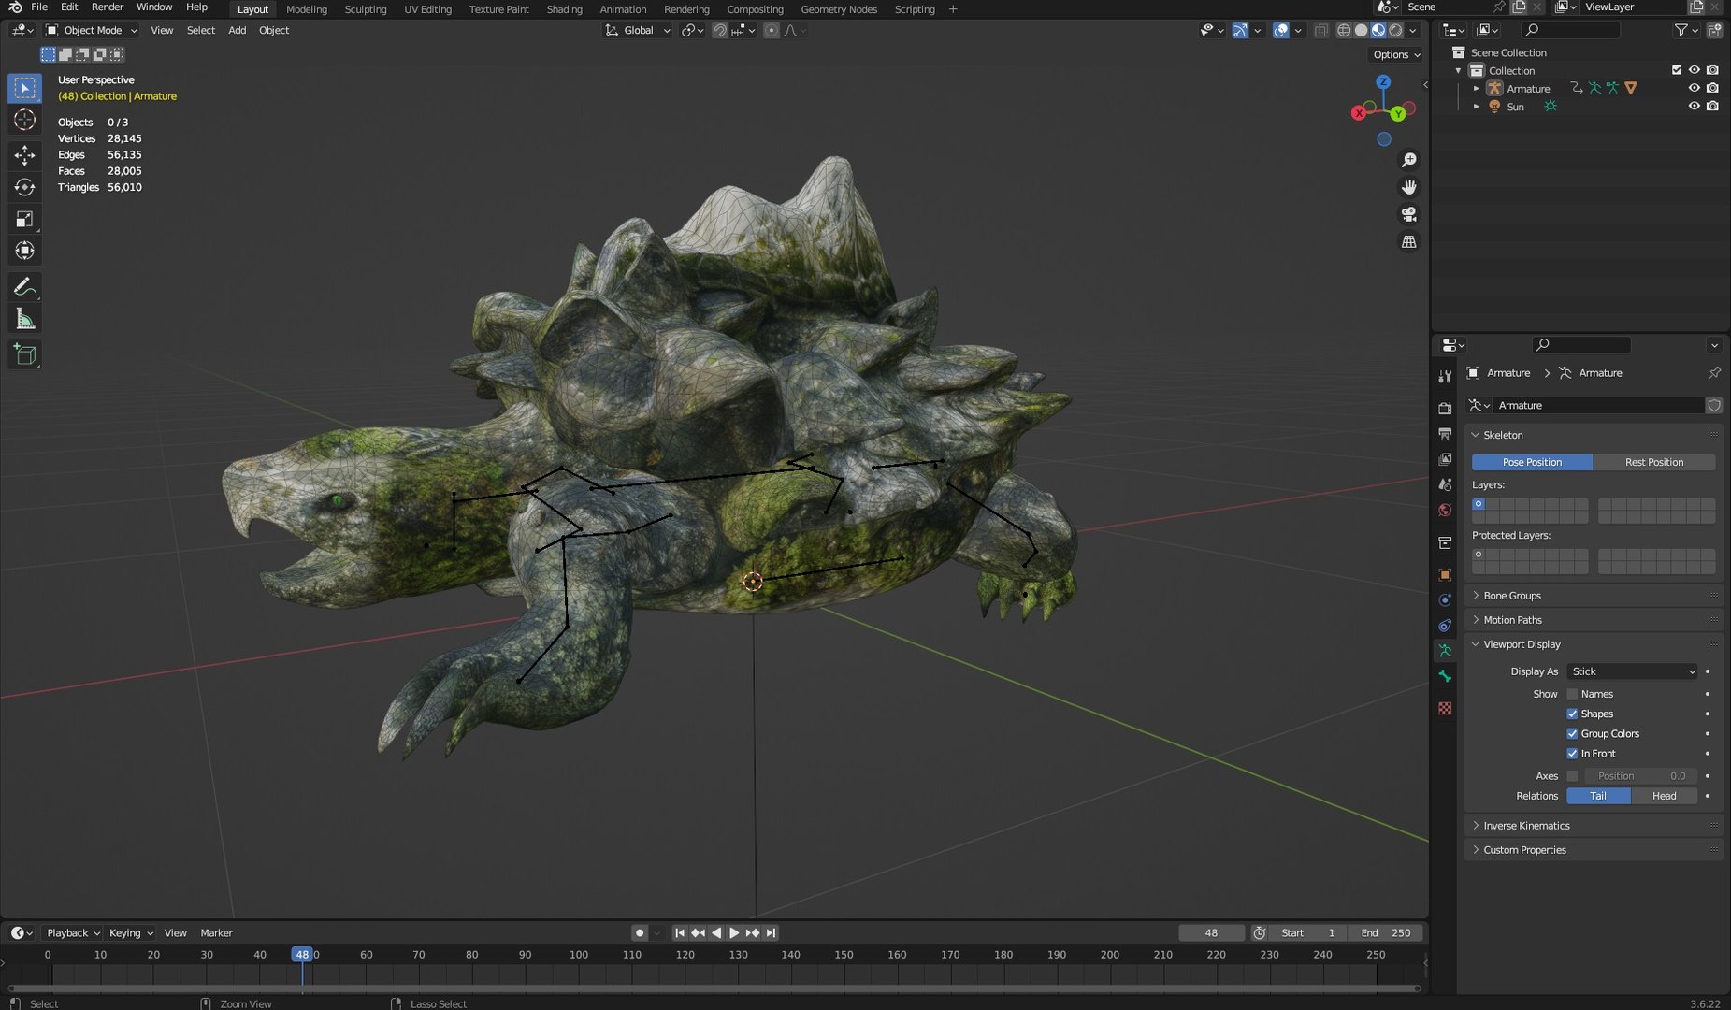The height and width of the screenshot is (1010, 1731).
Task: Open the Display As Stick dropdown
Action: coord(1632,671)
